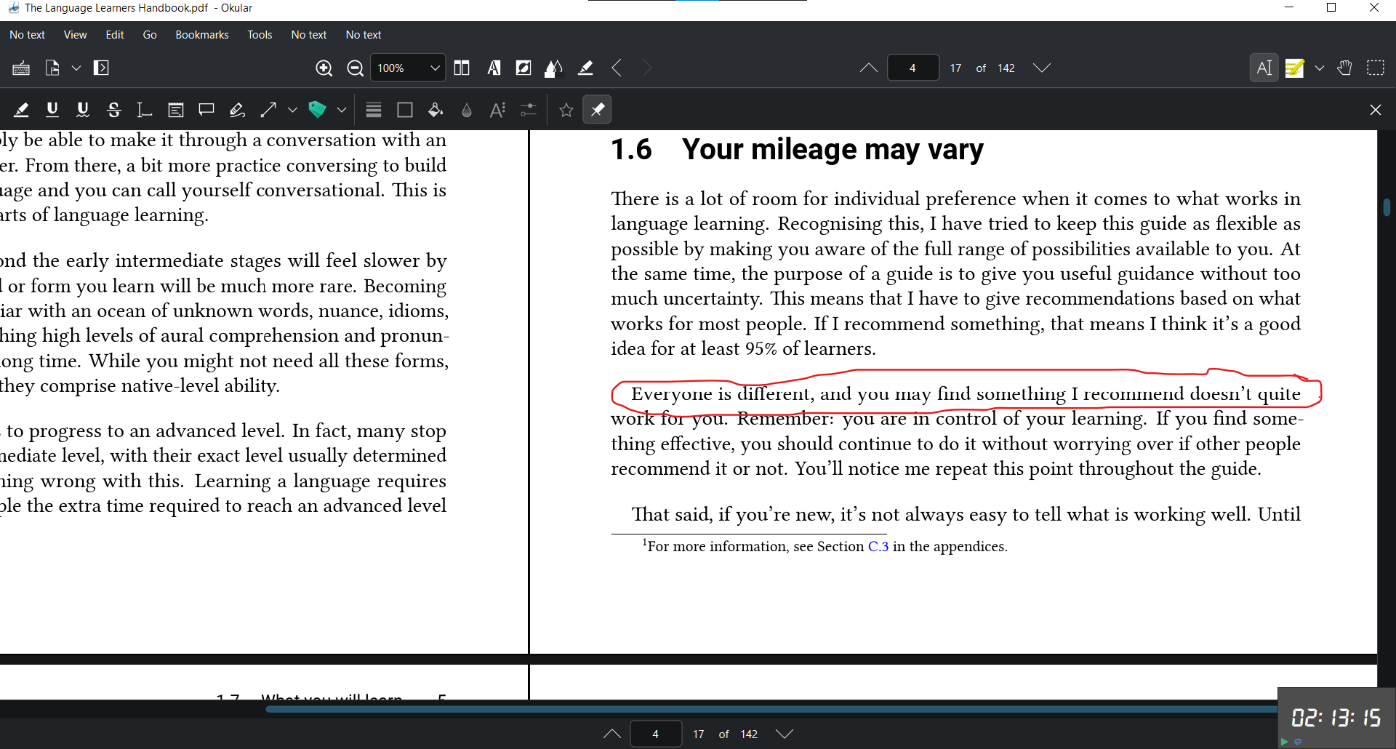Select the strikeout annotation tool

[113, 110]
